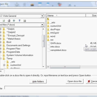This screenshot has width=97, height=97.
Task: Select Documents and Settings in folder tree
Action: (x=18, y=45)
